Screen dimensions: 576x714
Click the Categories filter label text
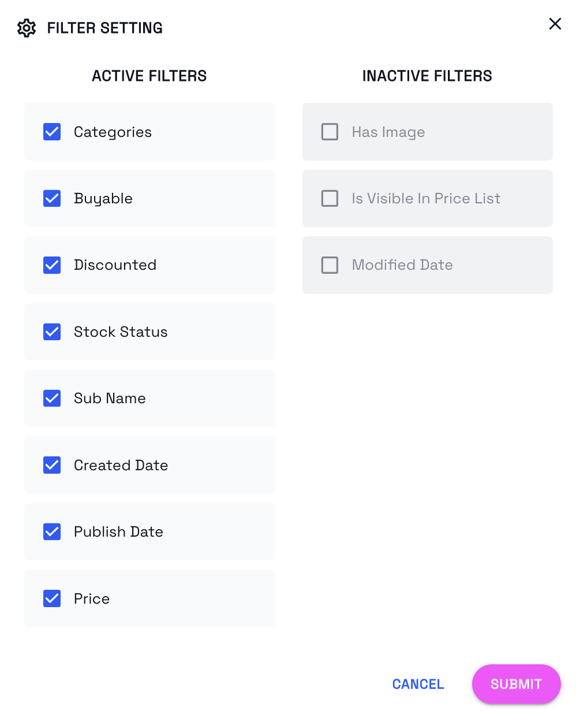[113, 132]
